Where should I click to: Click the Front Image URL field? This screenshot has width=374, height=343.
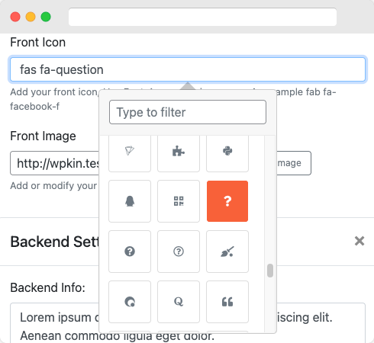pyautogui.click(x=54, y=163)
